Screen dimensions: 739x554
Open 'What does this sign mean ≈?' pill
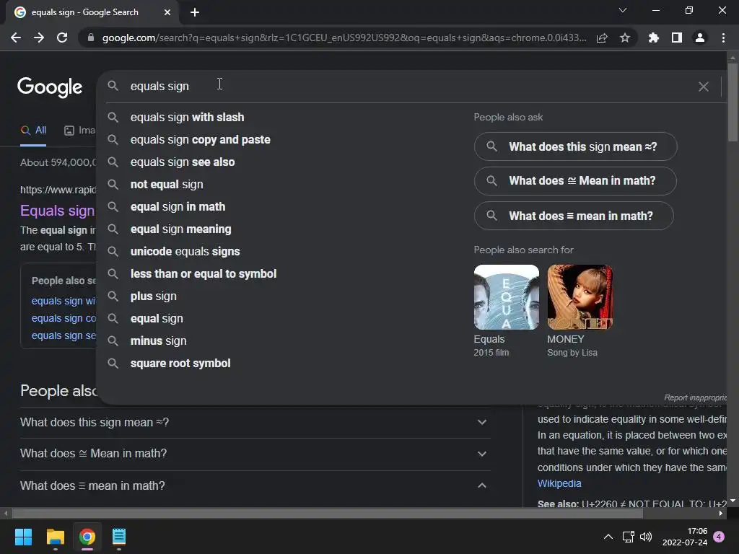pyautogui.click(x=575, y=146)
